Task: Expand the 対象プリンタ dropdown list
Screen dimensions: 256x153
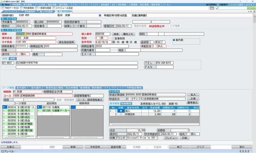Action: 157,138
